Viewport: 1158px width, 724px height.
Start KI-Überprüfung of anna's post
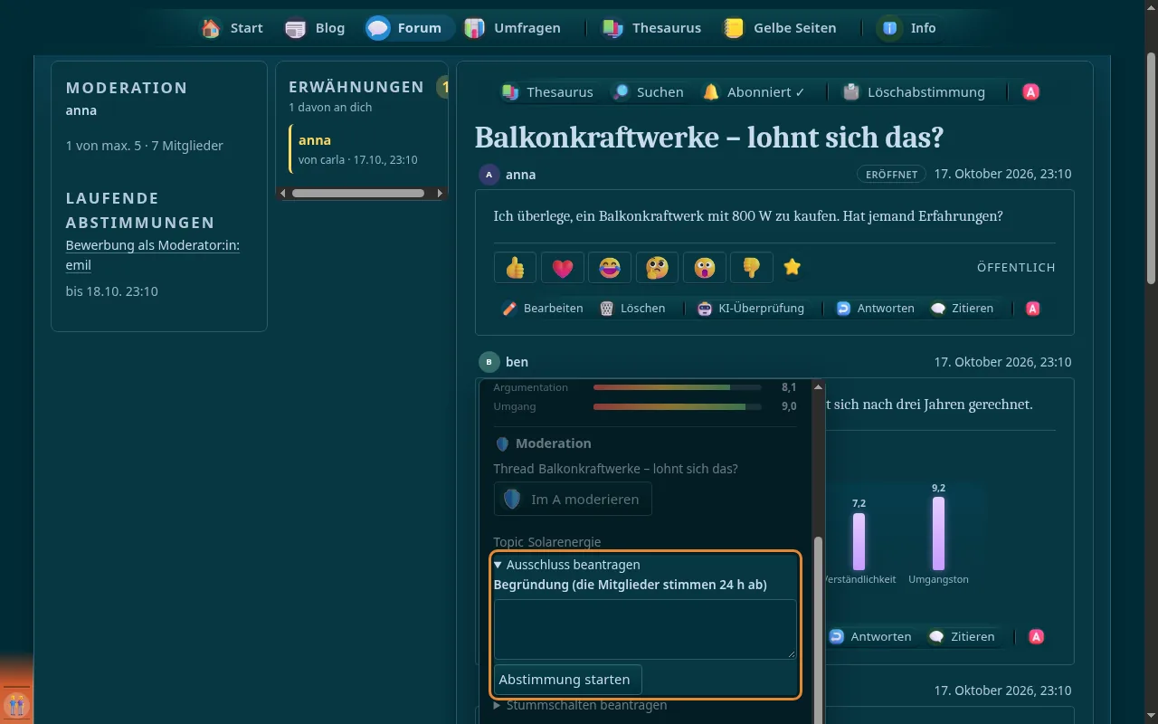(751, 309)
